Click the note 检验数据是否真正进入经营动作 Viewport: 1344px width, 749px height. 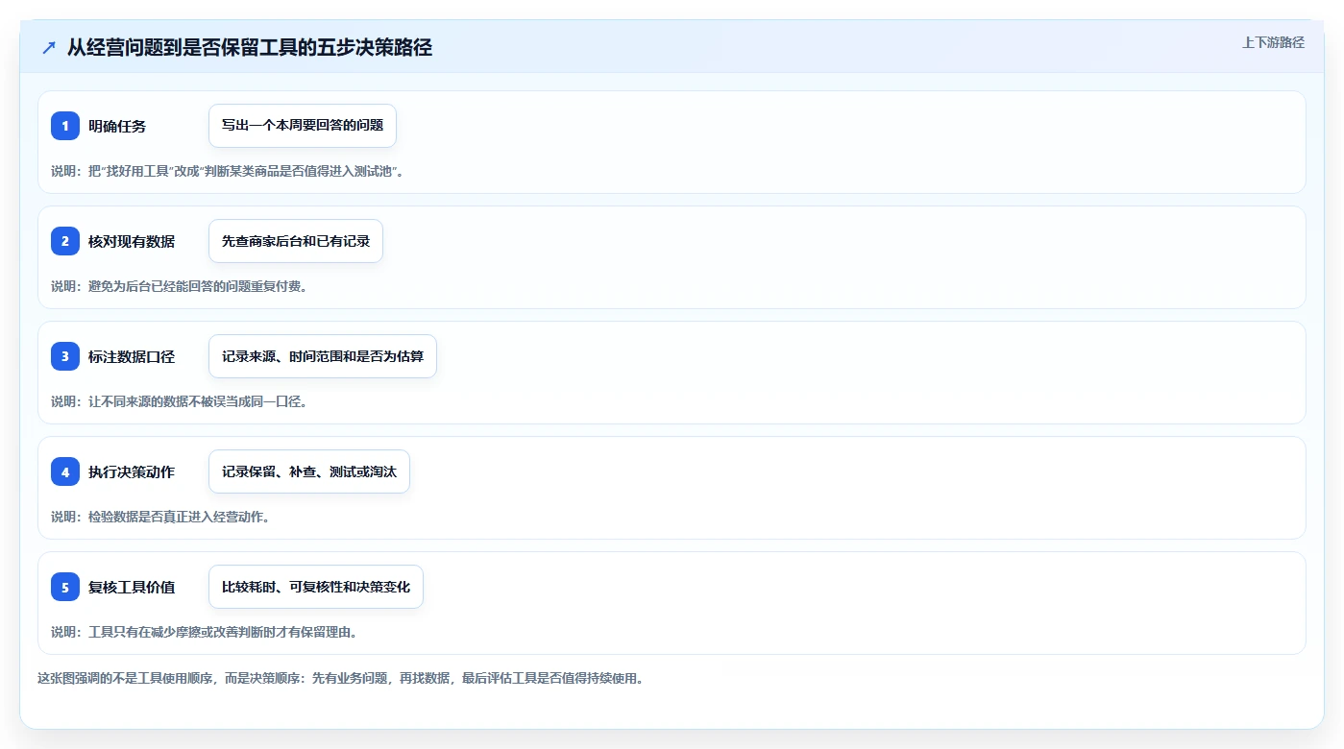[160, 517]
